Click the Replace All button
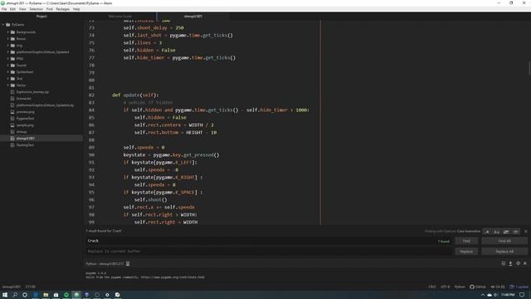This screenshot has height=299, width=531. [504, 252]
